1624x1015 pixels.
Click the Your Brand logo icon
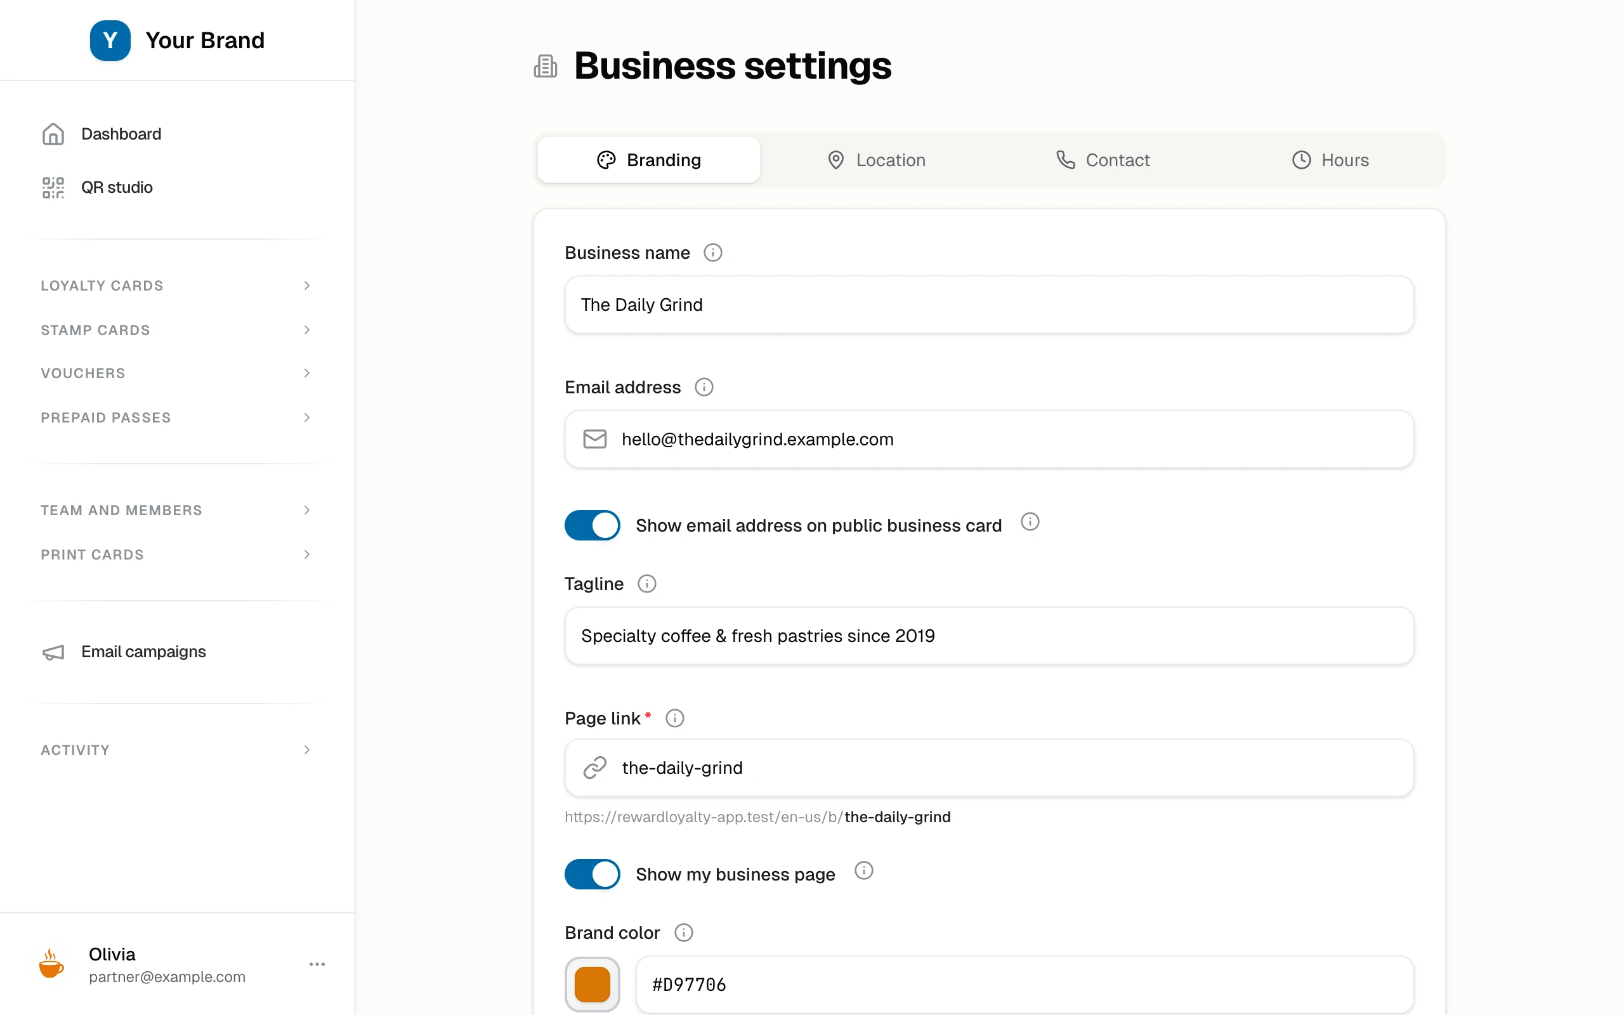click(x=110, y=40)
